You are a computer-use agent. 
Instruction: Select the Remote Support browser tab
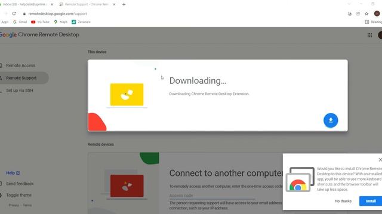[87, 4]
